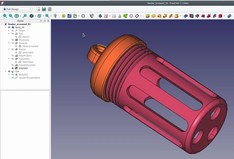Click the yellow Create Part icon

(64, 16)
